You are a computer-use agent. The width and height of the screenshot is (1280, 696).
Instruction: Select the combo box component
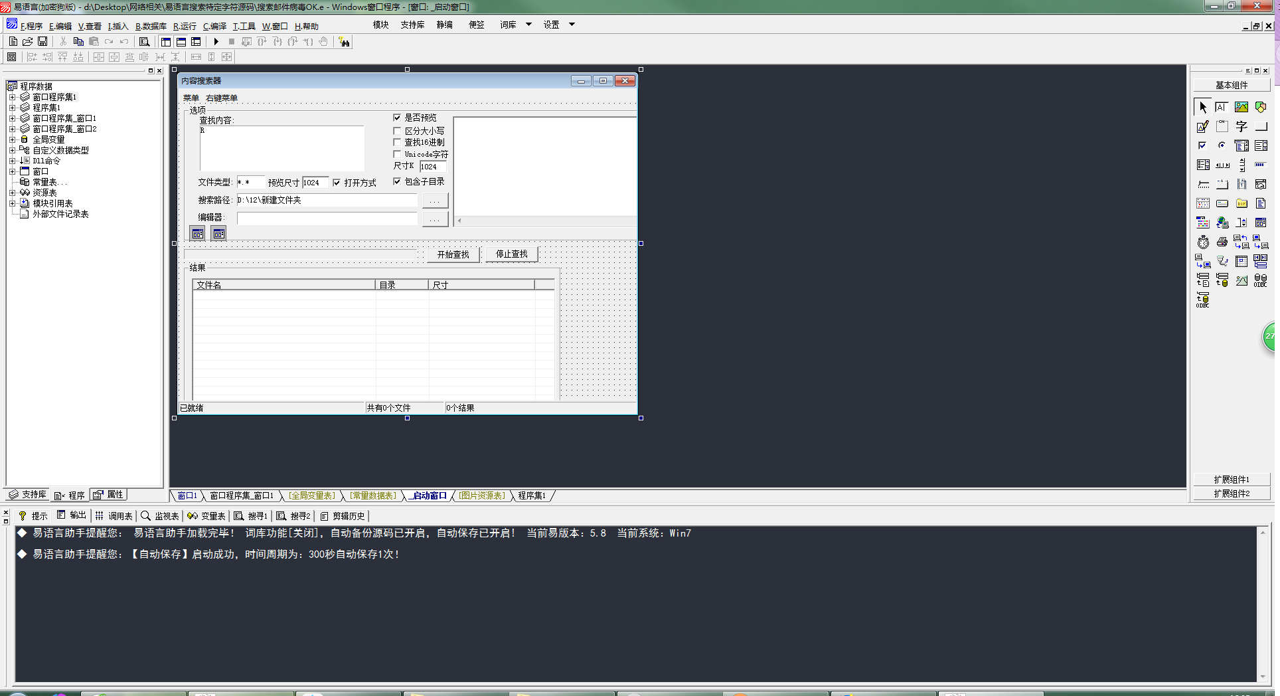(x=1241, y=145)
